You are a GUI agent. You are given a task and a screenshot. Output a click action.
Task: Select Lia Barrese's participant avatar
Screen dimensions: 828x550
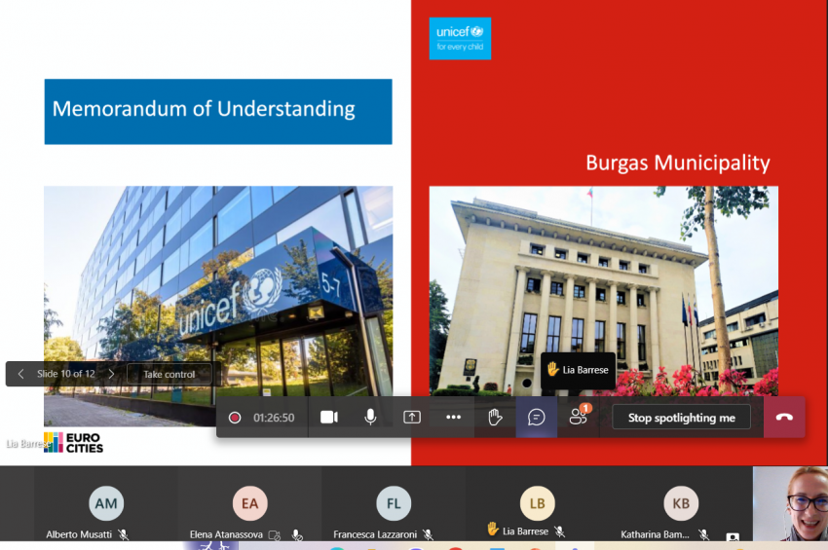tap(537, 503)
